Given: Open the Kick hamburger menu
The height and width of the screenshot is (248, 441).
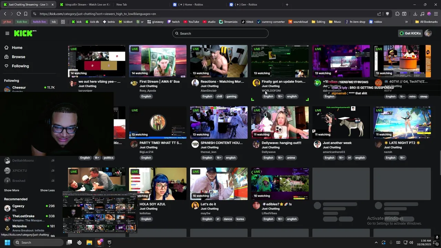Looking at the screenshot, I should (7, 33).
